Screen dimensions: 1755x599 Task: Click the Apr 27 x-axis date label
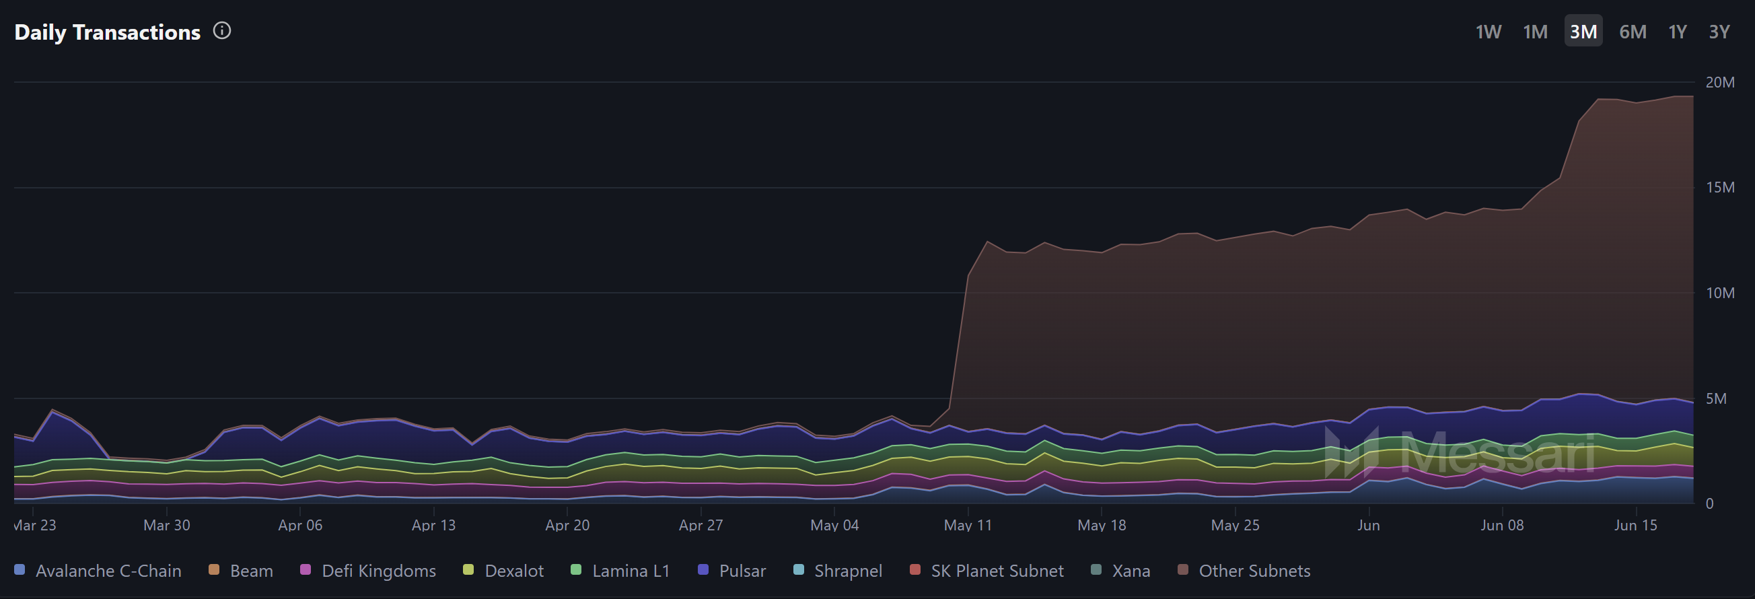point(701,525)
